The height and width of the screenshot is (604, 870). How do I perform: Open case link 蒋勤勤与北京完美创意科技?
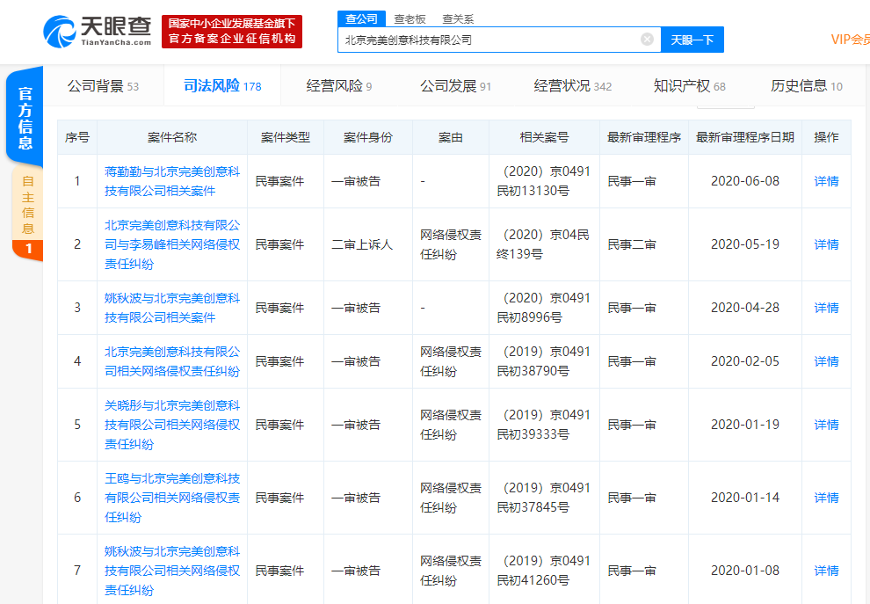pos(171,181)
